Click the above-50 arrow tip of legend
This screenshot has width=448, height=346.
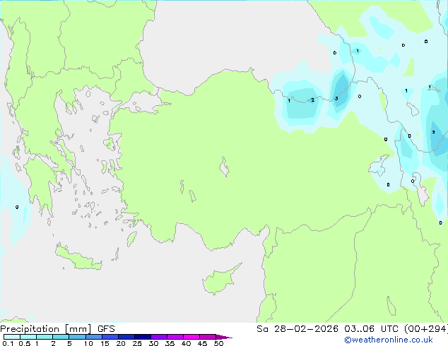click(224, 337)
